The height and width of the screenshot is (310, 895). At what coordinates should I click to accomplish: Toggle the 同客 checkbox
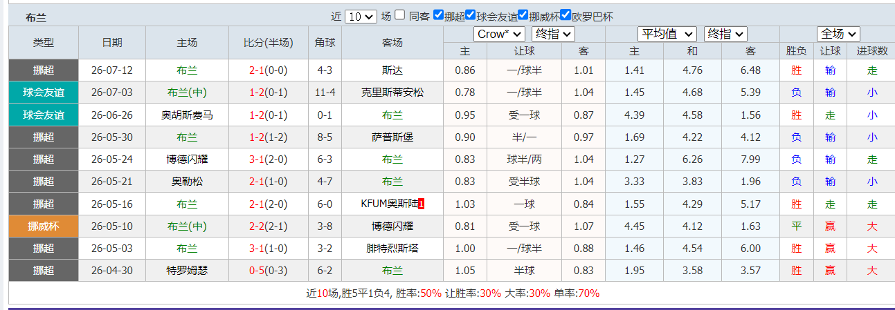tap(400, 15)
